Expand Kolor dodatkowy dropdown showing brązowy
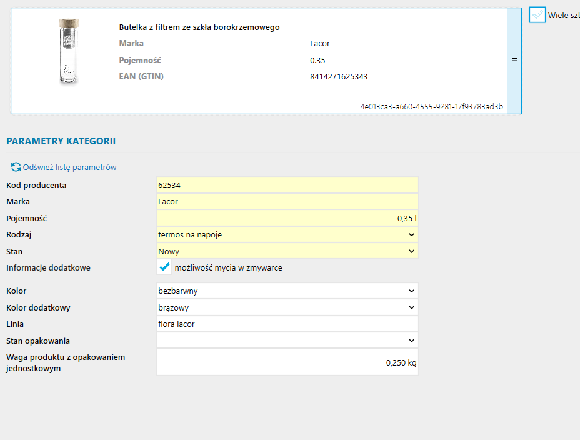 click(x=287, y=307)
